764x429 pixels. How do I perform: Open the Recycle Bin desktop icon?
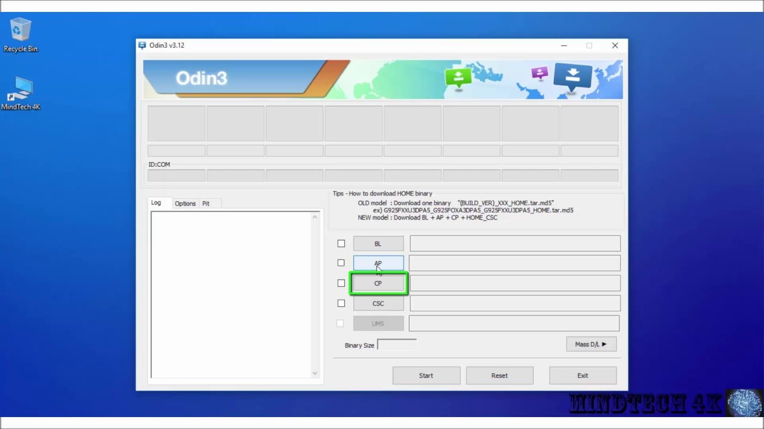click(20, 35)
